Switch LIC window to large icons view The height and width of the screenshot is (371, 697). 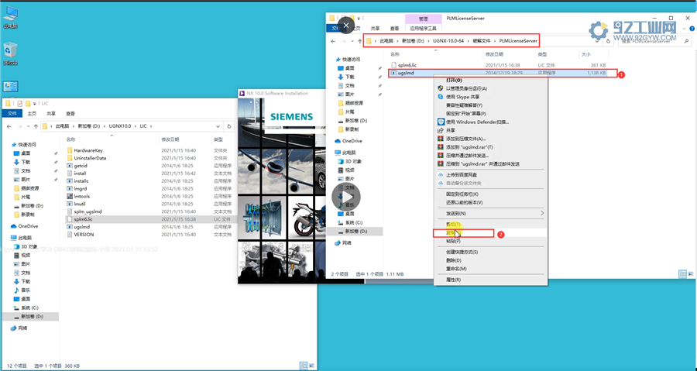pos(311,366)
